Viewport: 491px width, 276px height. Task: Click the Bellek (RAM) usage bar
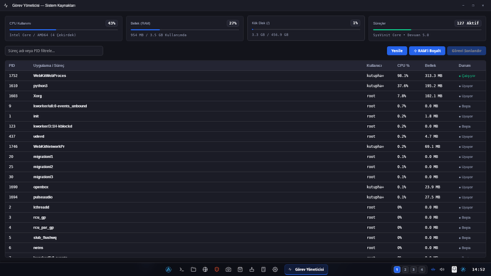tap(185, 30)
